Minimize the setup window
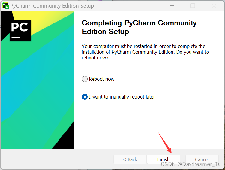The height and width of the screenshot is (170, 225). pos(172,6)
